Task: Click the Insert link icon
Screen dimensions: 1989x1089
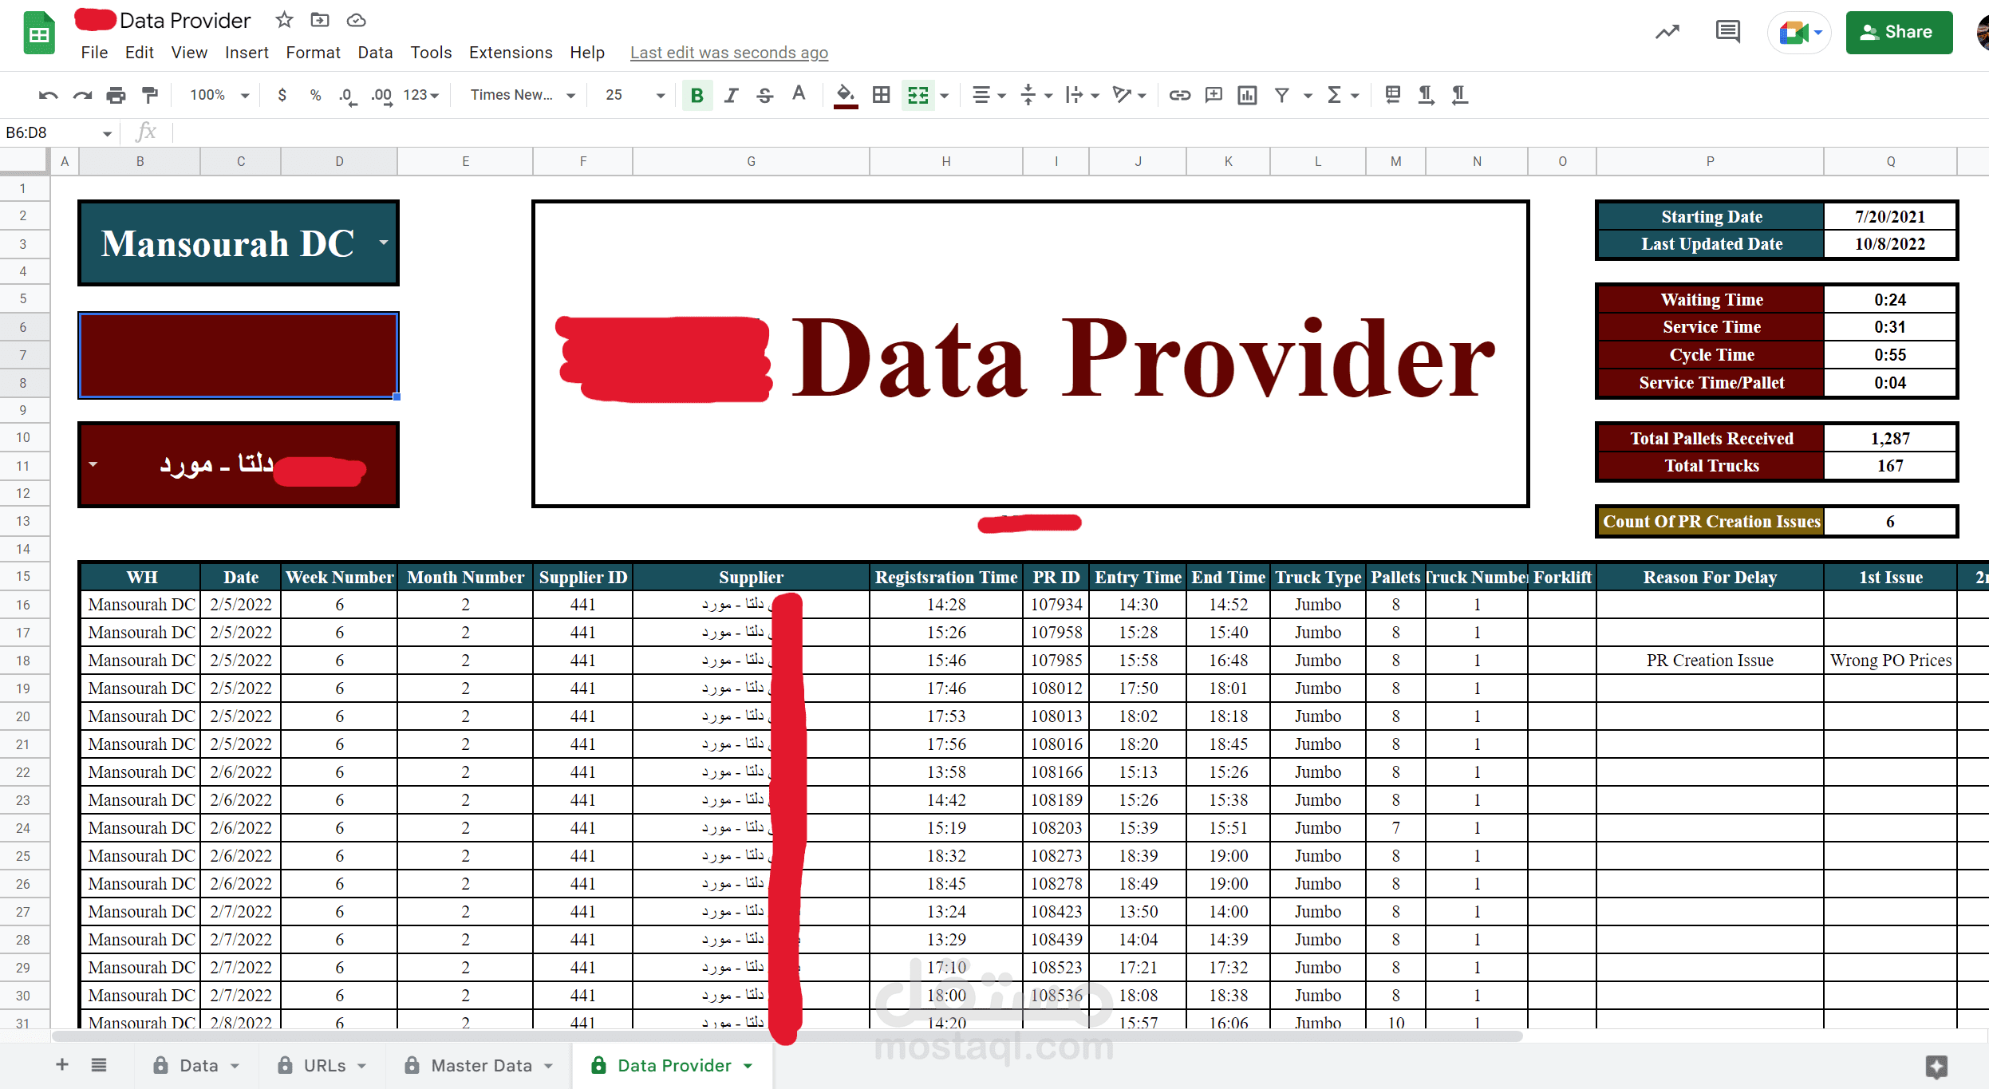Action: click(x=1179, y=96)
